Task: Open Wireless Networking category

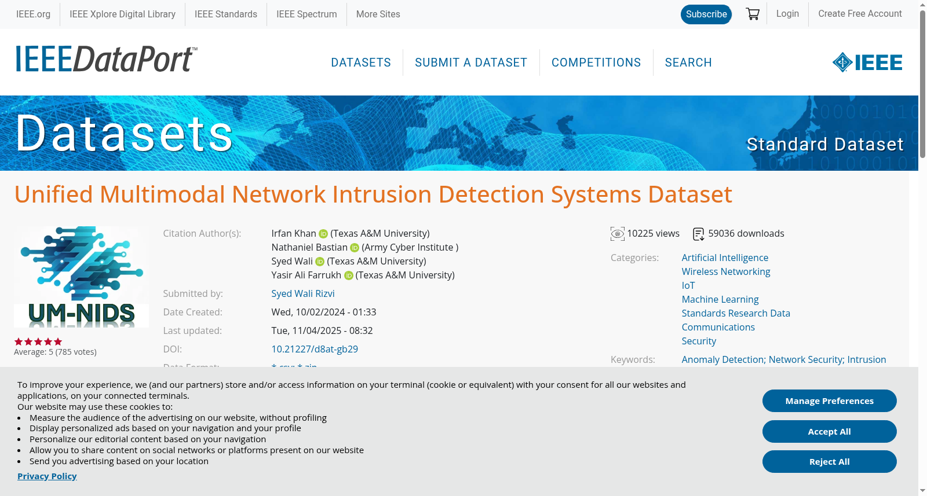Action: click(x=726, y=271)
